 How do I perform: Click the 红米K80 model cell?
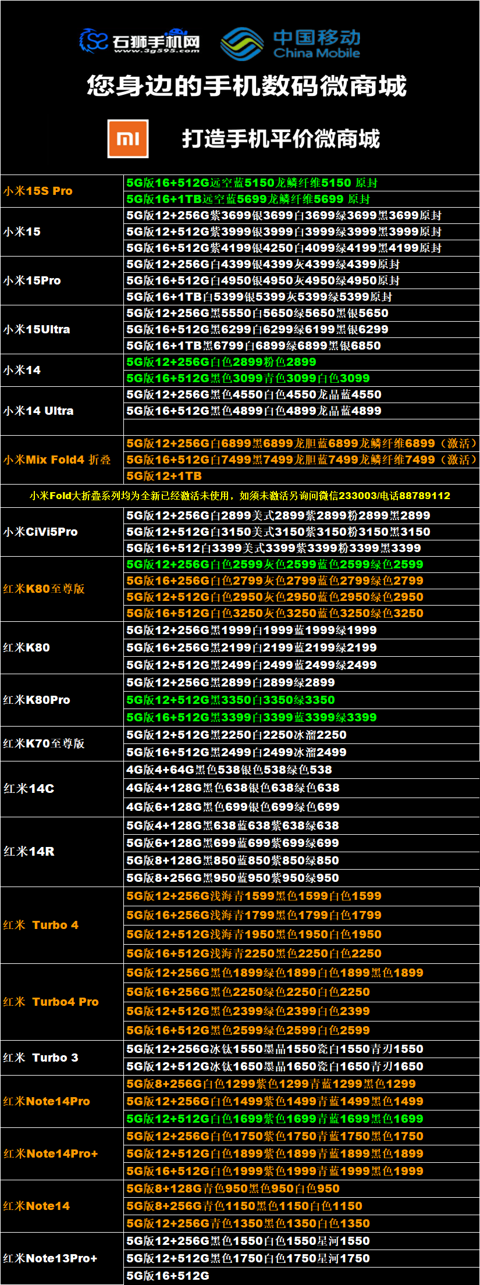click(x=62, y=647)
